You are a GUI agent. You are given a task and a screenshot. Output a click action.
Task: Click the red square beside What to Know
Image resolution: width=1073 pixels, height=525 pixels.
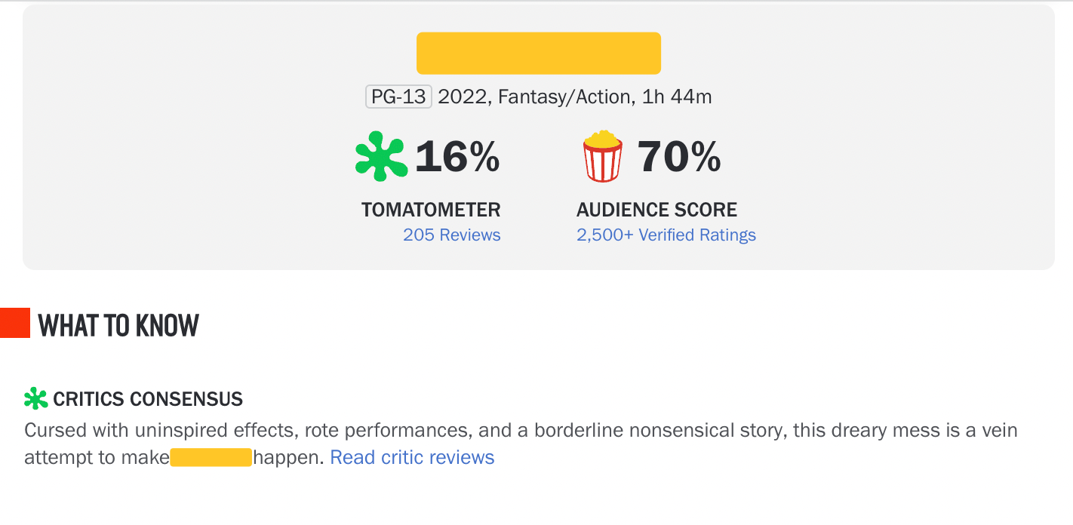coord(14,323)
